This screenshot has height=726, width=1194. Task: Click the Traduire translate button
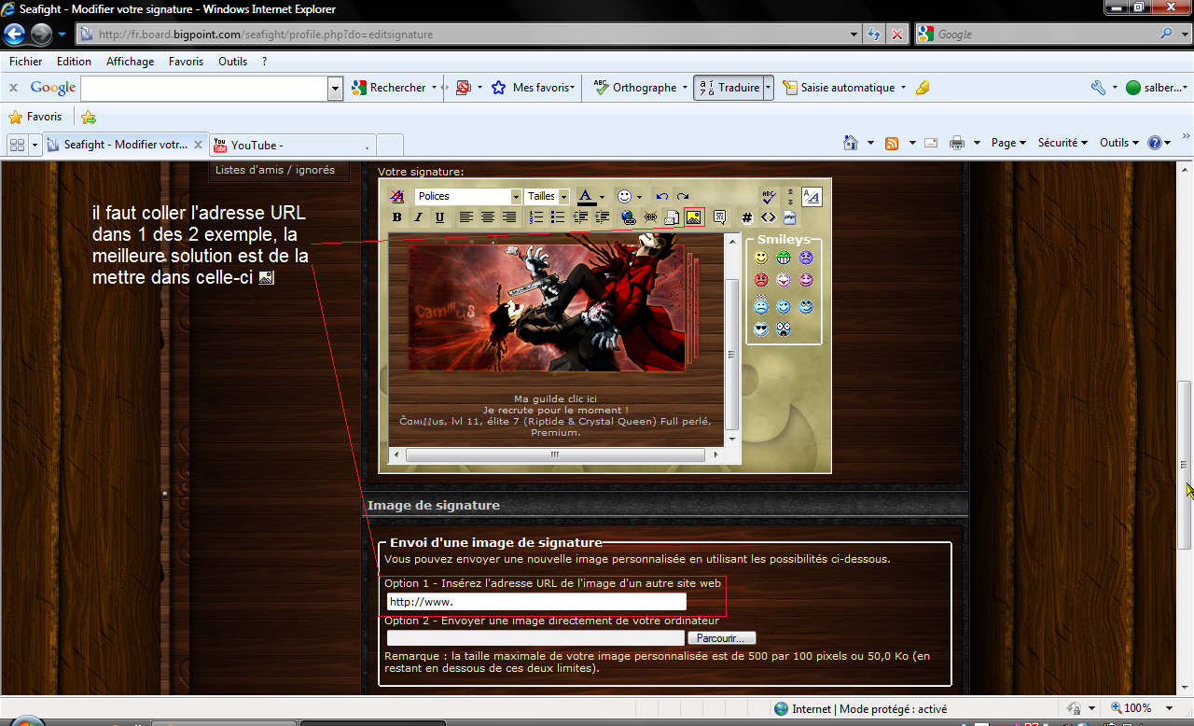[729, 88]
